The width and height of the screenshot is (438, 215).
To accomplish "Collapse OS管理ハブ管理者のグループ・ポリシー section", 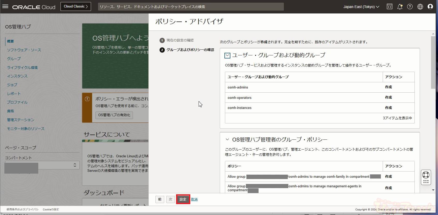I will coord(227,139).
